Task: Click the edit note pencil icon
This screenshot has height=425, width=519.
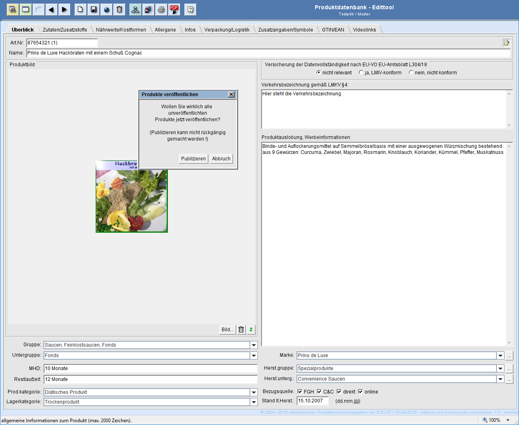Action: [506, 42]
